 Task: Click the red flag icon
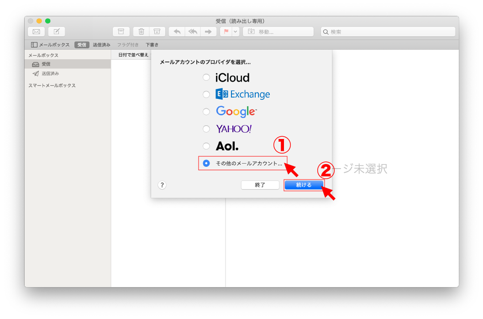point(226,31)
